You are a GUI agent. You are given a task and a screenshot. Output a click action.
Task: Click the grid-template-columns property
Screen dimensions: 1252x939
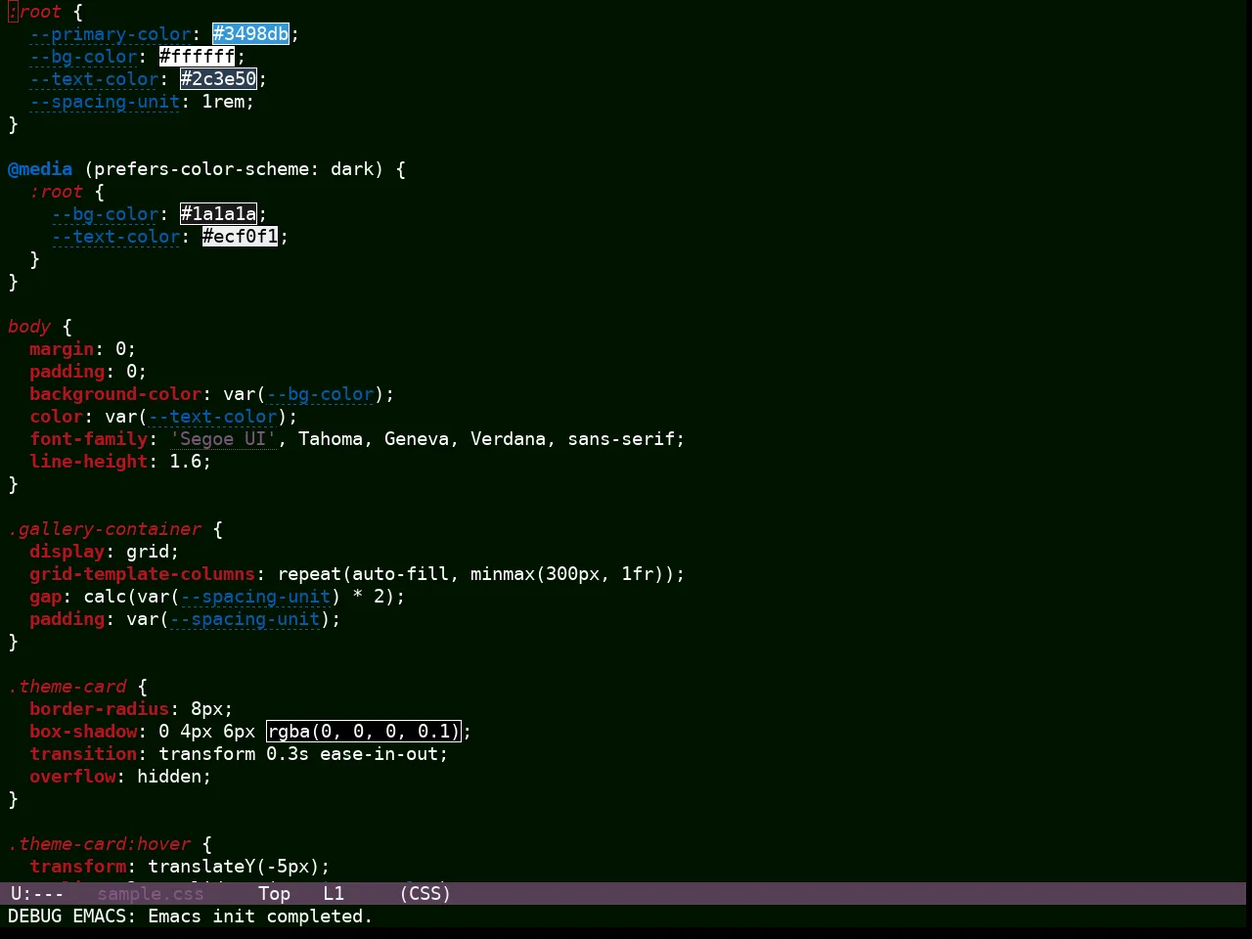pyautogui.click(x=143, y=574)
